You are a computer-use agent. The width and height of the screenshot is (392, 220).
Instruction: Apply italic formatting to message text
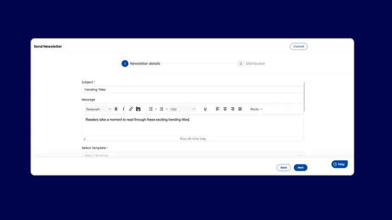click(124, 109)
